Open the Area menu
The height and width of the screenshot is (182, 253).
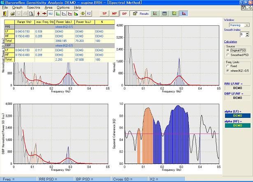[x=49, y=7]
